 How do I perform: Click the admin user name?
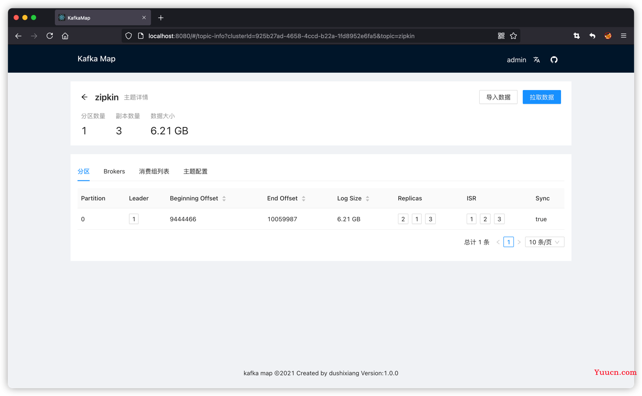(x=516, y=60)
